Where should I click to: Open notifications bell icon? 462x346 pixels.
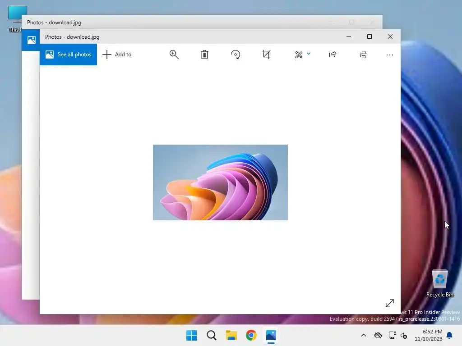450,335
